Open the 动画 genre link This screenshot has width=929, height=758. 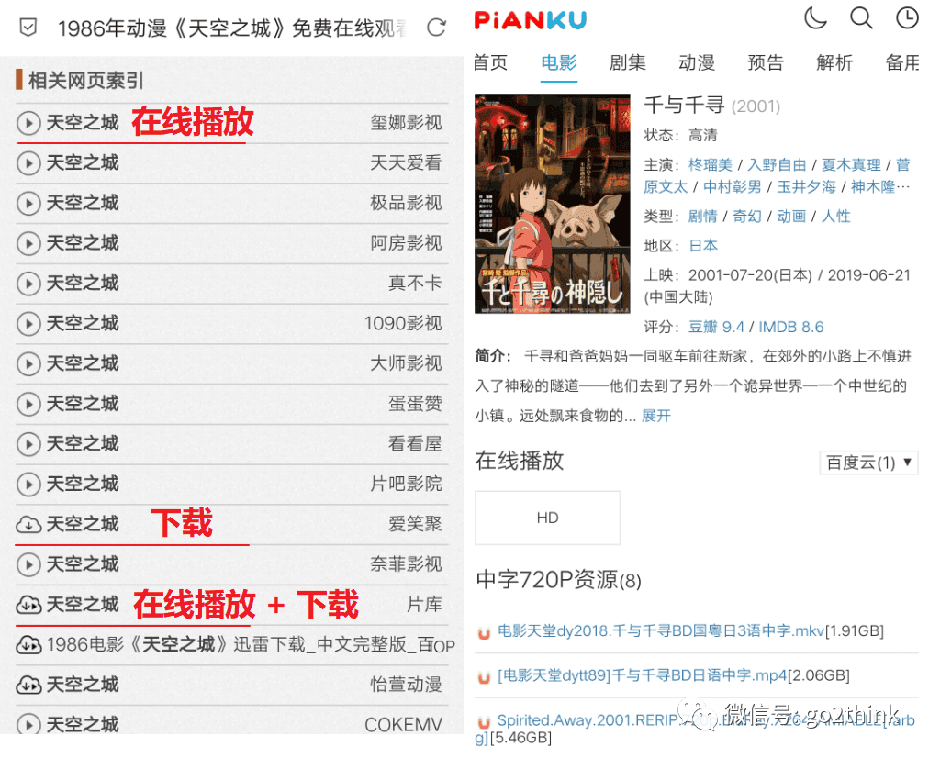tap(791, 217)
